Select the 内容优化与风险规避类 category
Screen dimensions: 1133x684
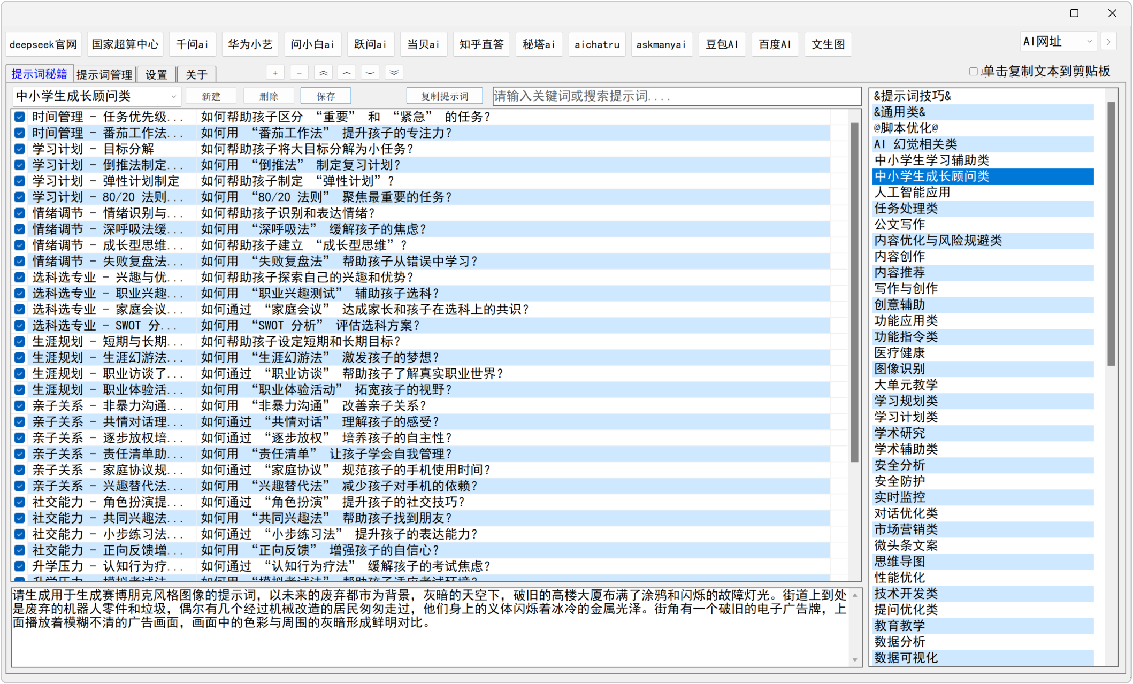[983, 241]
